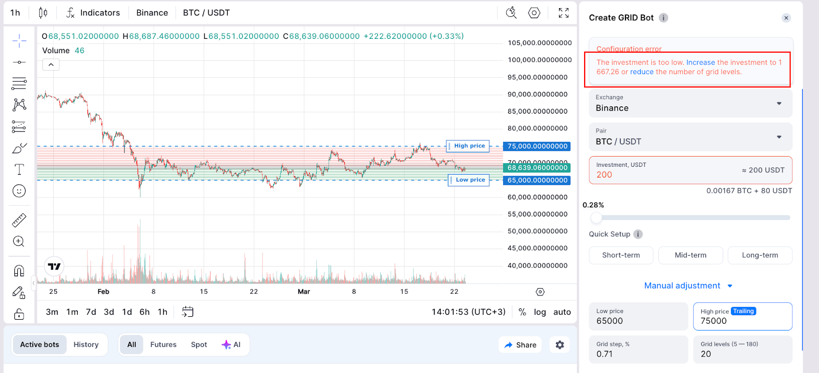
Task: Toggle stay in drawing mode pencil-lock icon
Action: (x=19, y=292)
